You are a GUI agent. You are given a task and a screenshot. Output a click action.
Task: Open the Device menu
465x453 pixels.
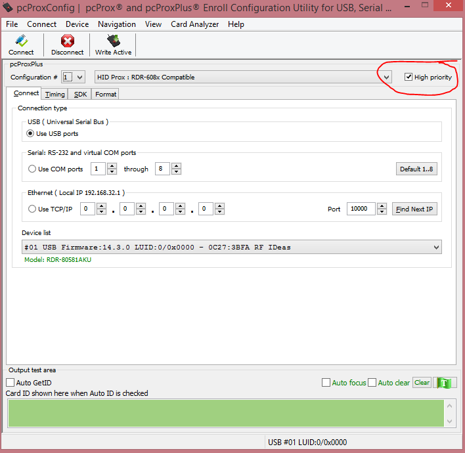click(x=77, y=24)
